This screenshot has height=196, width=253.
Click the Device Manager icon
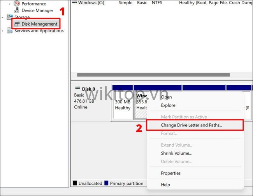pyautogui.click(x=17, y=10)
